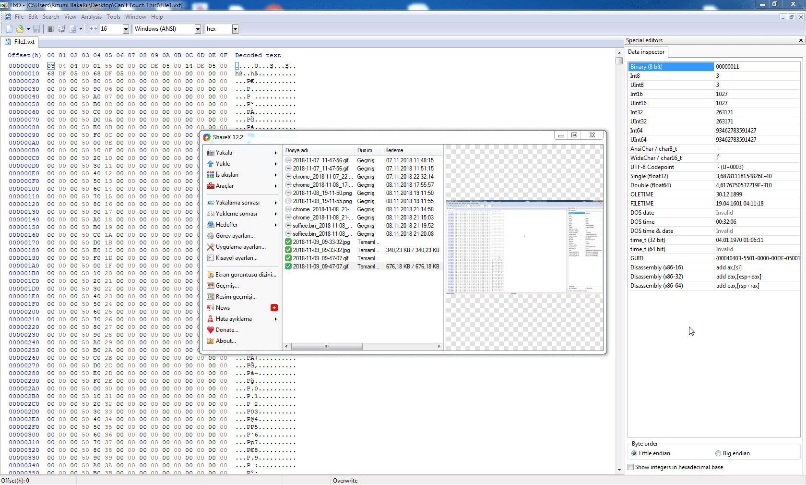Open the Tools menu
The height and width of the screenshot is (485, 806).
coord(114,17)
